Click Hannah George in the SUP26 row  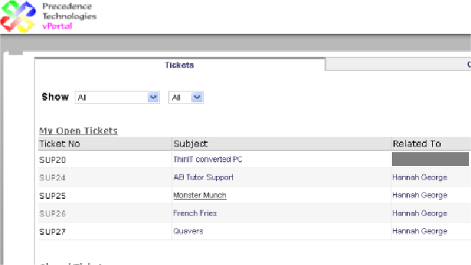pos(419,213)
